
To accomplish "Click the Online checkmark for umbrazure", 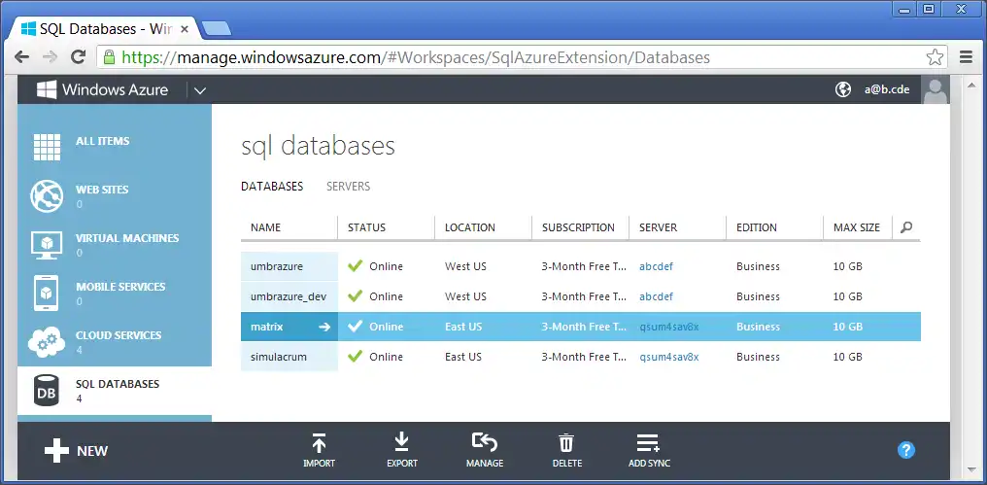I will [355, 265].
